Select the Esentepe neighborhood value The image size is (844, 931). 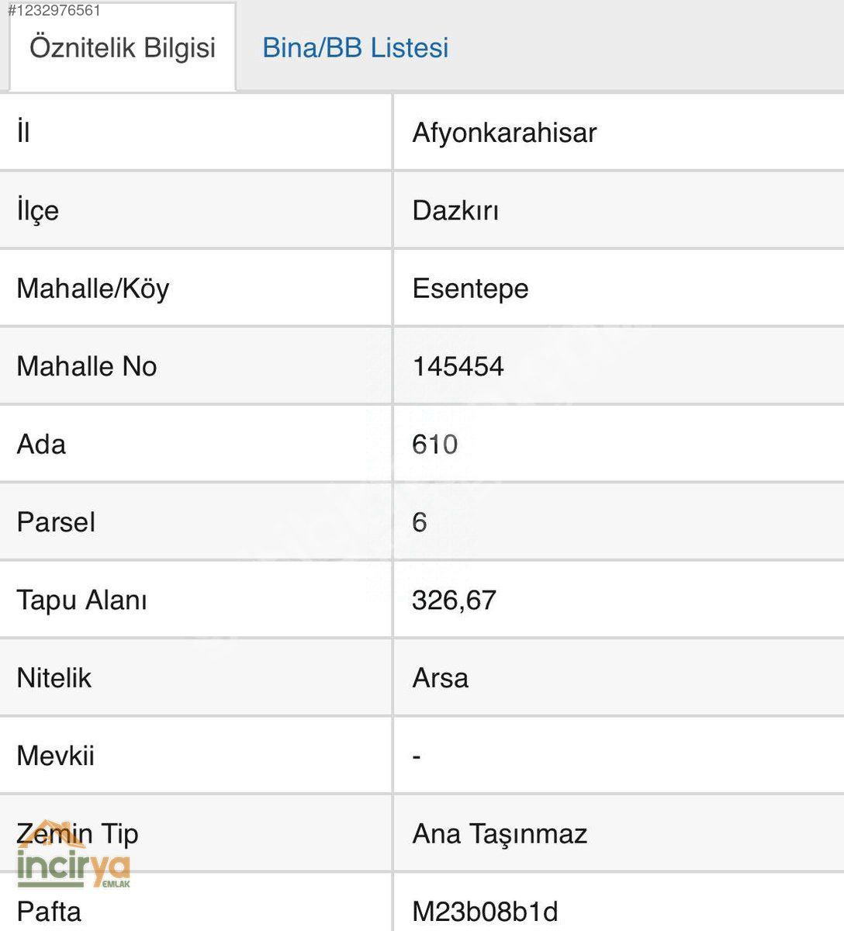[x=470, y=289]
